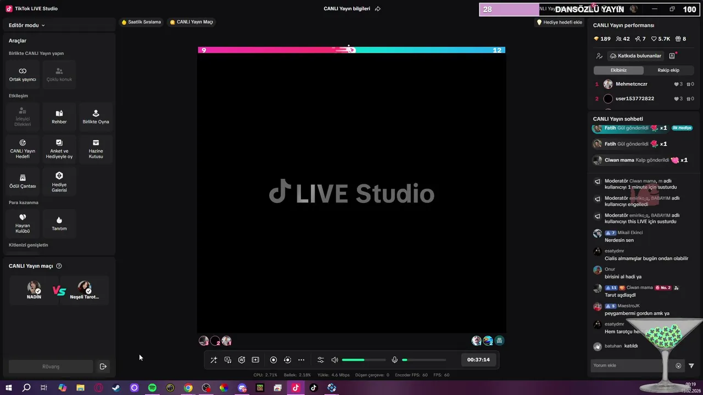The image size is (703, 395).
Task: Open the Tanıtım promotion tool
Action: 59,223
